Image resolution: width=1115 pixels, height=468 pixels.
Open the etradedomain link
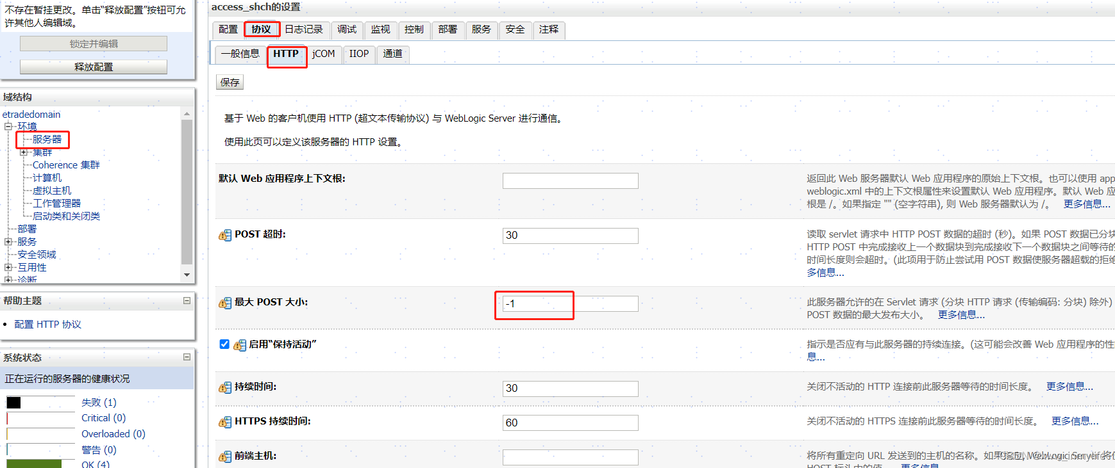click(31, 114)
